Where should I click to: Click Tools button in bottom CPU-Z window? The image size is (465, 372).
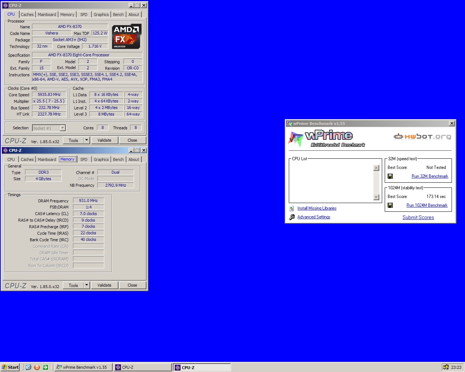[73, 285]
